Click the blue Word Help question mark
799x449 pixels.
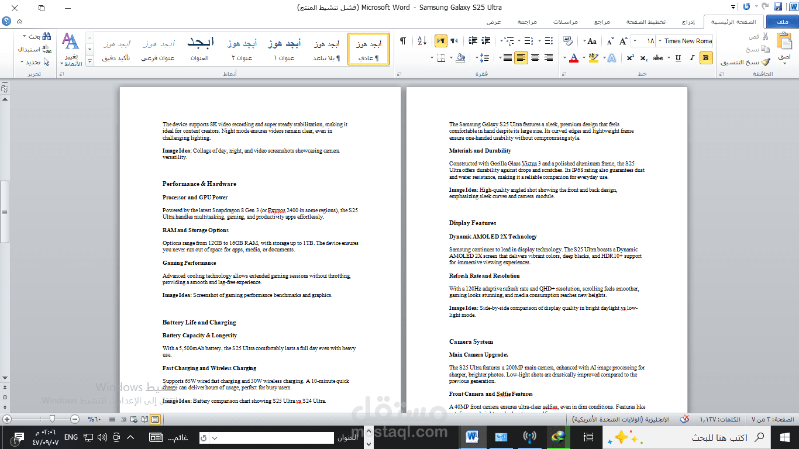[7, 21]
